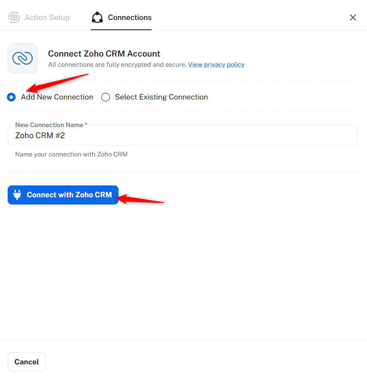Click the plug icon on Connect button

coord(17,195)
